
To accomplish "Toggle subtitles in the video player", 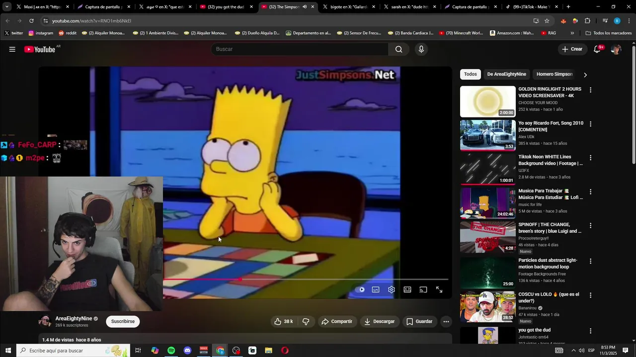I will pos(376,290).
